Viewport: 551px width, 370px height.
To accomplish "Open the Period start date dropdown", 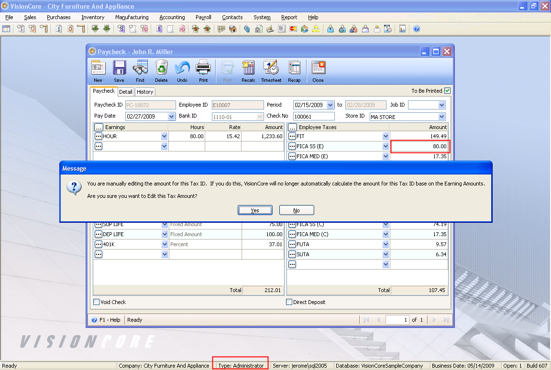I will coord(331,105).
